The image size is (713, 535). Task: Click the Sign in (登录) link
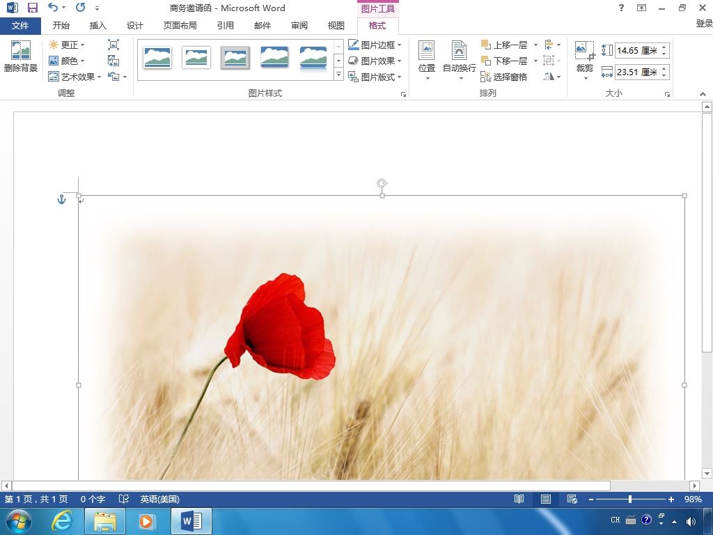click(704, 24)
